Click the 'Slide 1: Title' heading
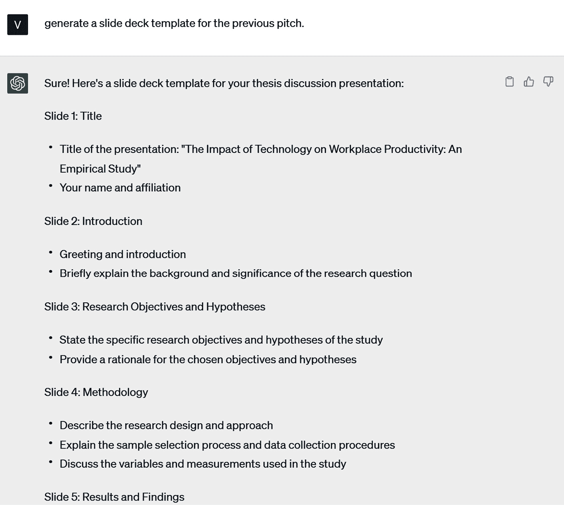The image size is (564, 505). 73,116
